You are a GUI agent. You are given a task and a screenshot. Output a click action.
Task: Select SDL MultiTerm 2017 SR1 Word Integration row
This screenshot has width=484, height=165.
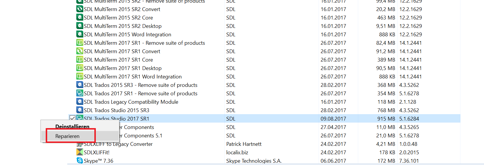click(x=264, y=76)
